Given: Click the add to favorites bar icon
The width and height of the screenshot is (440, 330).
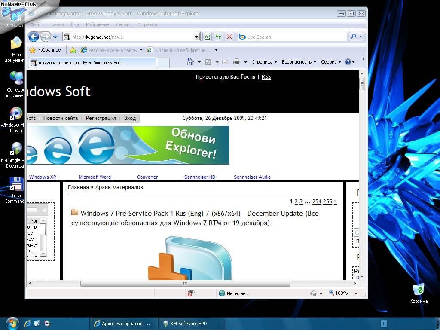Looking at the screenshot, I should tap(73, 50).
